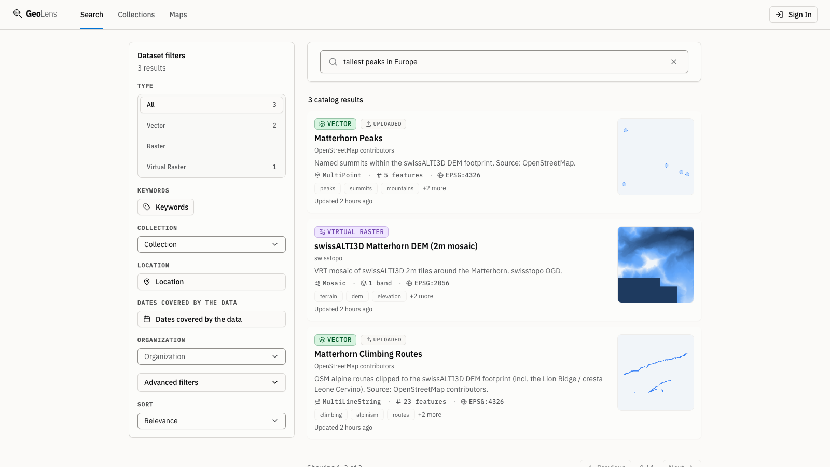Screen dimensions: 830x467
Task: Click the calendar icon for dates covered
Action: coord(147,319)
